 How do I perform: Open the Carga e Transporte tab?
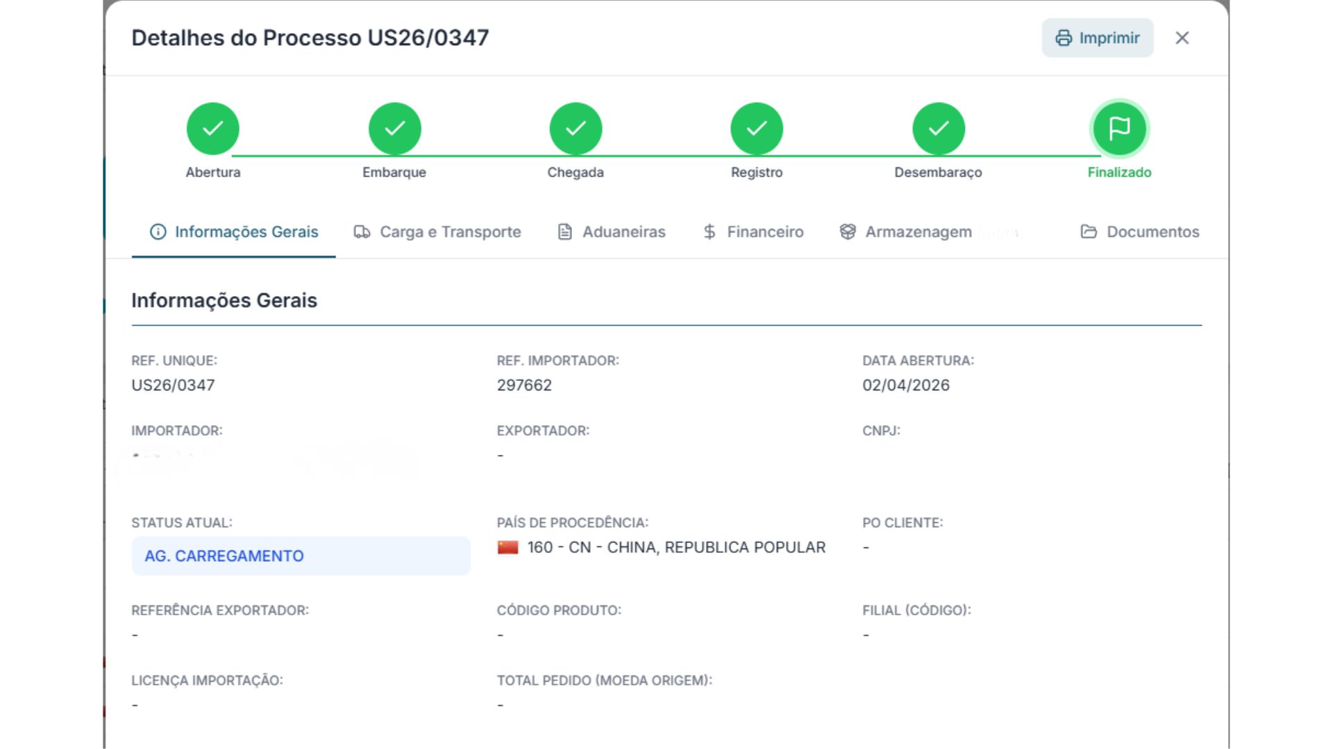tap(437, 232)
